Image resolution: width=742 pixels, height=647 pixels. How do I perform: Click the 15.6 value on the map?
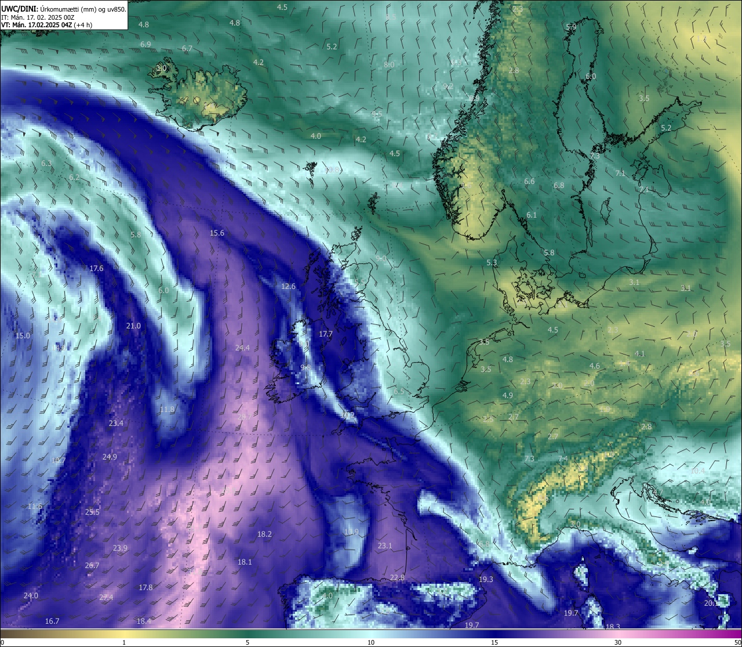(217, 233)
